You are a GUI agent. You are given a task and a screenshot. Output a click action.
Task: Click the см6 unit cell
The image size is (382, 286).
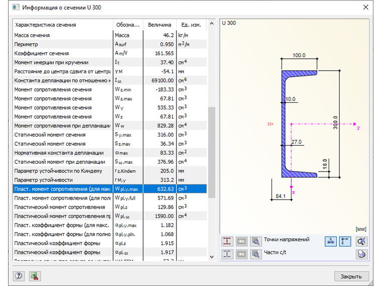(x=192, y=80)
